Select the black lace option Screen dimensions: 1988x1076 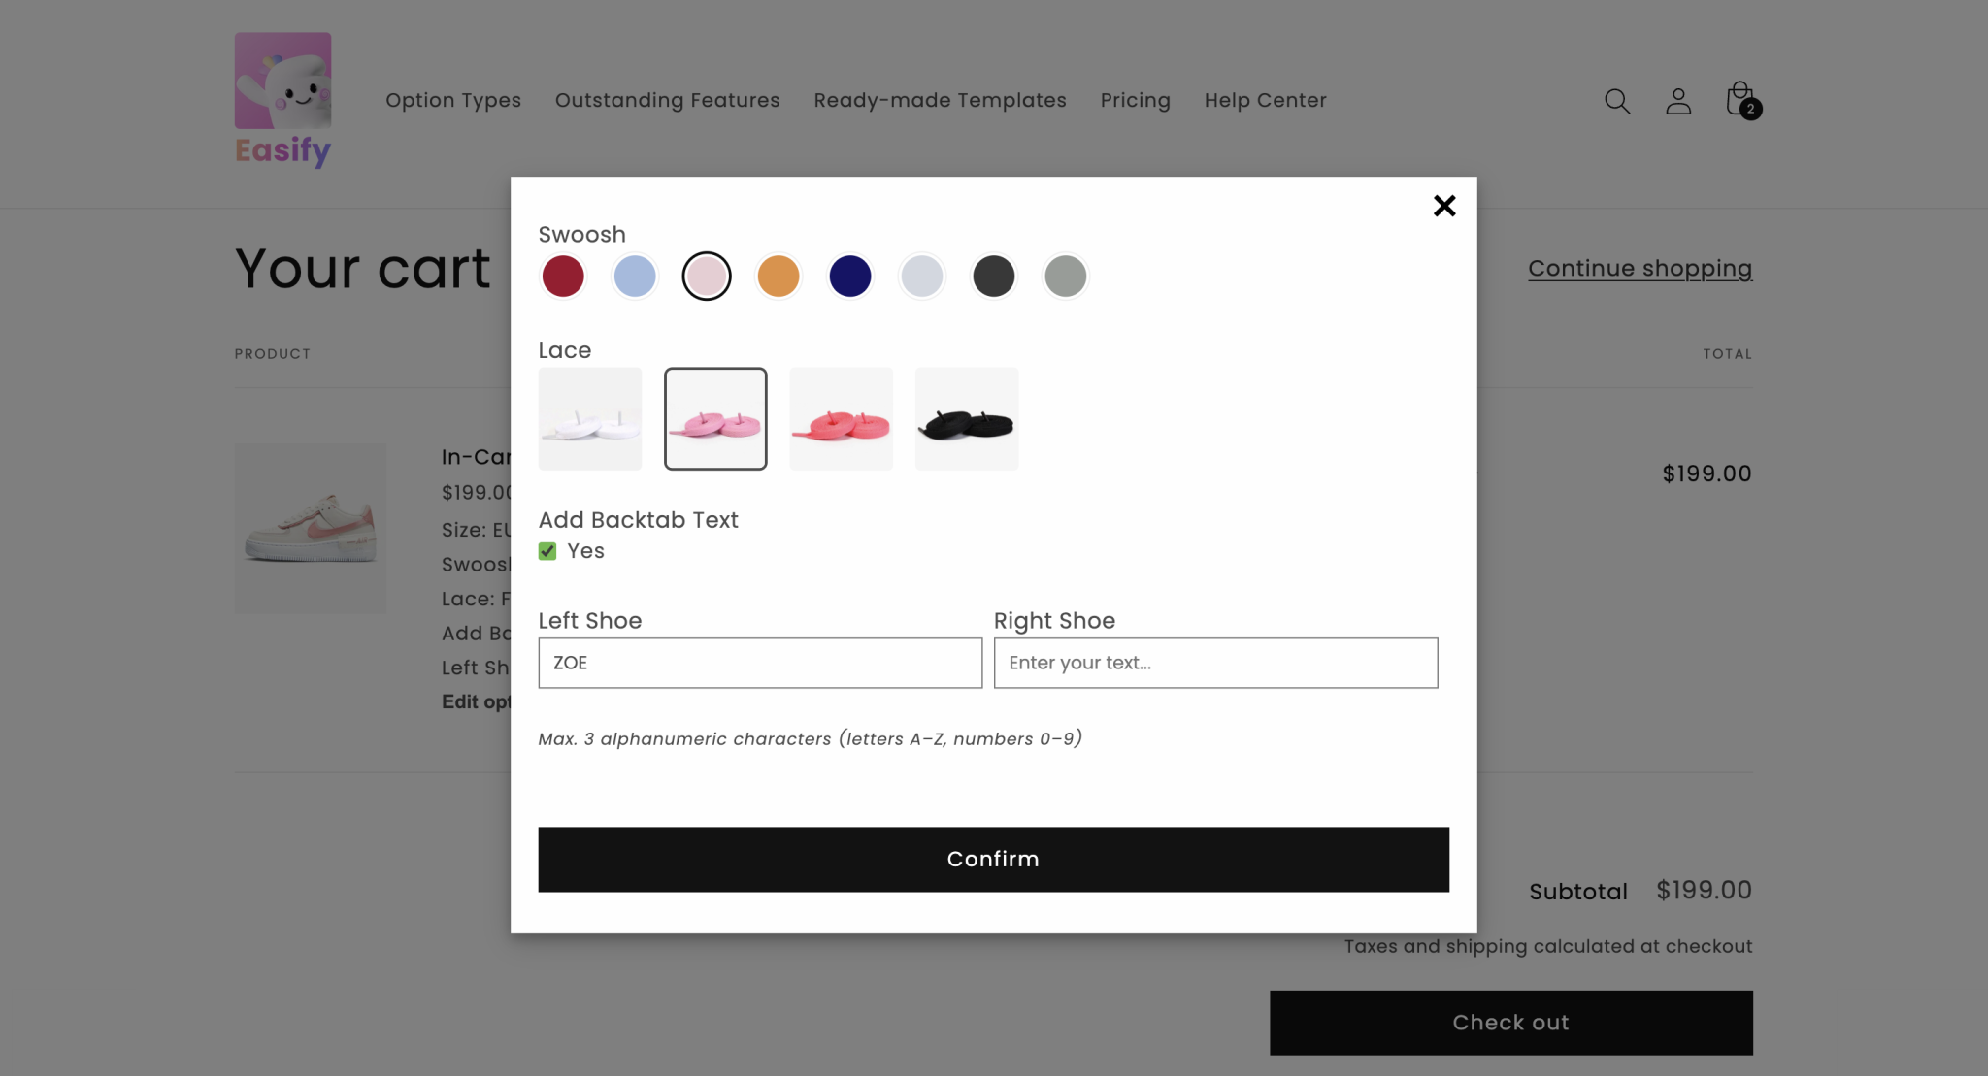click(x=967, y=419)
